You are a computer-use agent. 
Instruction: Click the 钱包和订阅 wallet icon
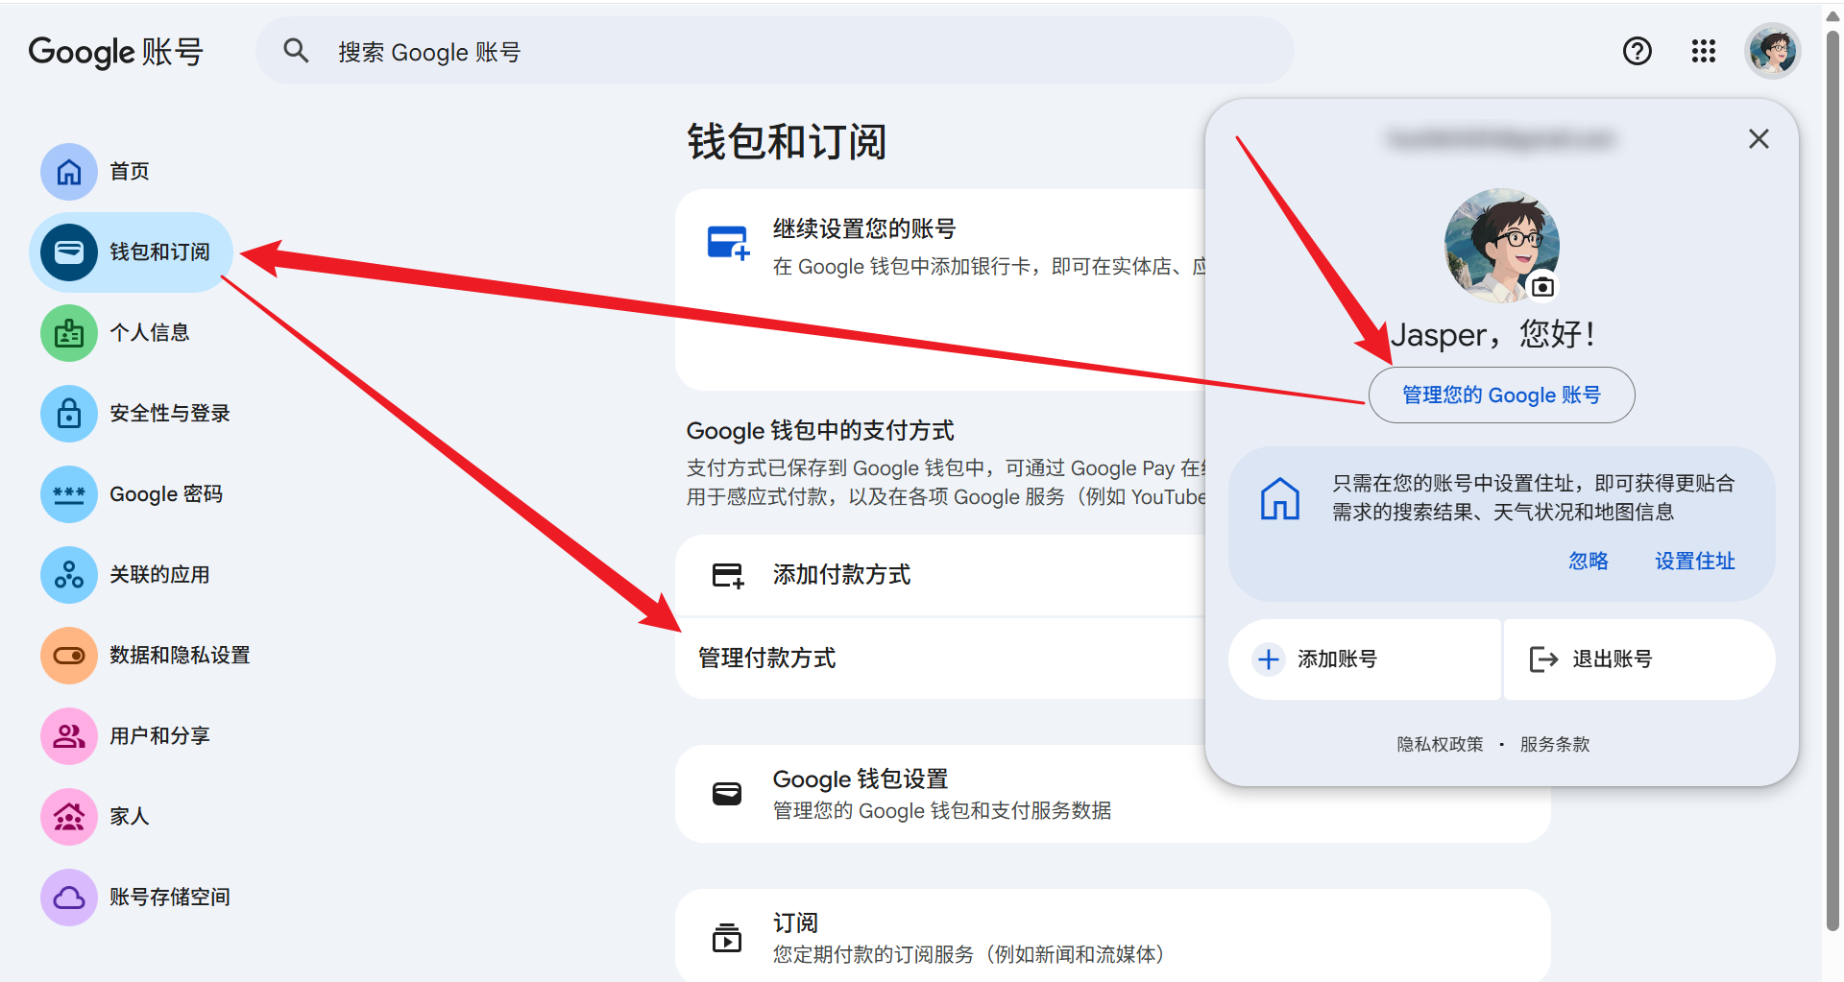pos(69,252)
